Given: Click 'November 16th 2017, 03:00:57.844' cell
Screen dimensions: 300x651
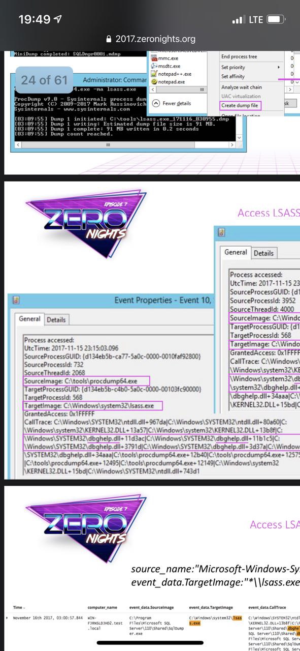Looking at the screenshot, I should [47, 617].
